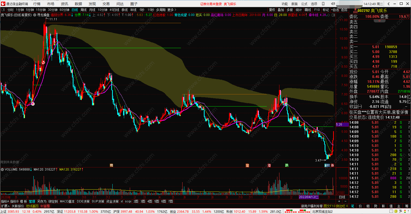Viewport: 411px width, 214px height.
Task: Click +自选 to add to watchlist
Action: (x=335, y=10)
